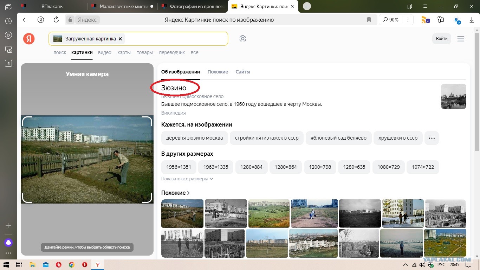Go to 'карты' search section
The height and width of the screenshot is (270, 480).
click(124, 52)
